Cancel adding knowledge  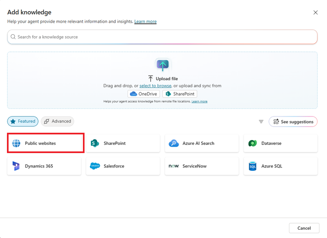coord(304,228)
